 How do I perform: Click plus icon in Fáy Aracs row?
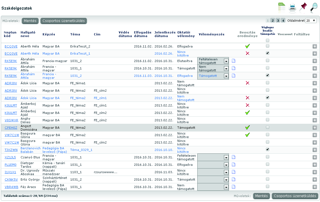(315, 187)
